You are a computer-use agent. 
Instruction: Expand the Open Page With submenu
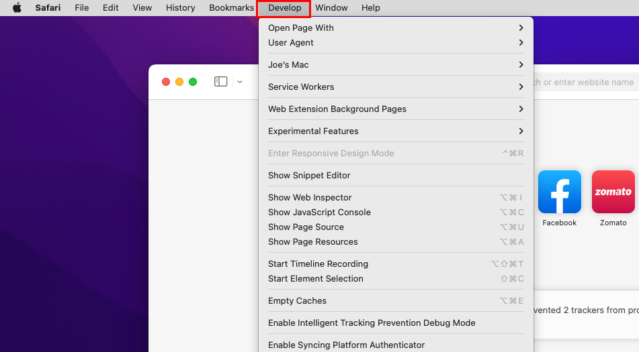click(x=395, y=28)
